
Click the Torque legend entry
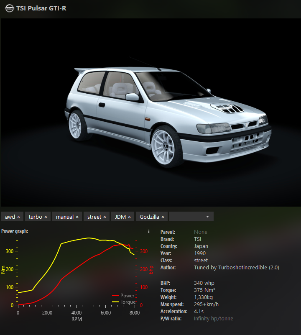(124, 302)
